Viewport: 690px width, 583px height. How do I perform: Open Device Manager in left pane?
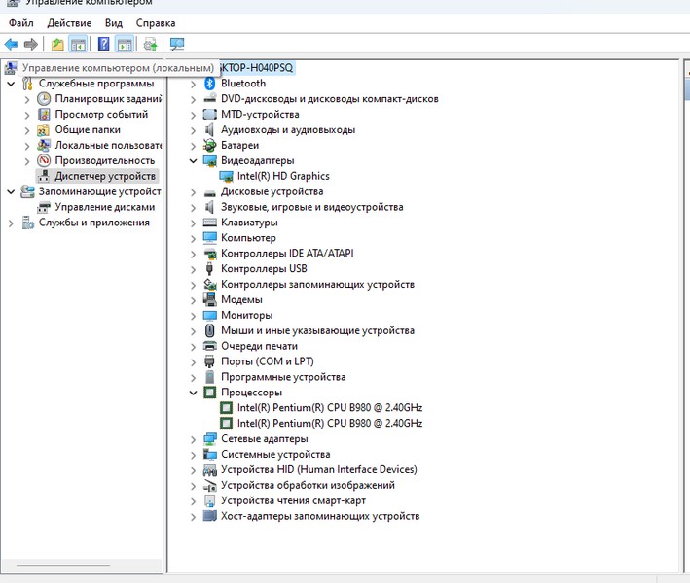click(104, 176)
